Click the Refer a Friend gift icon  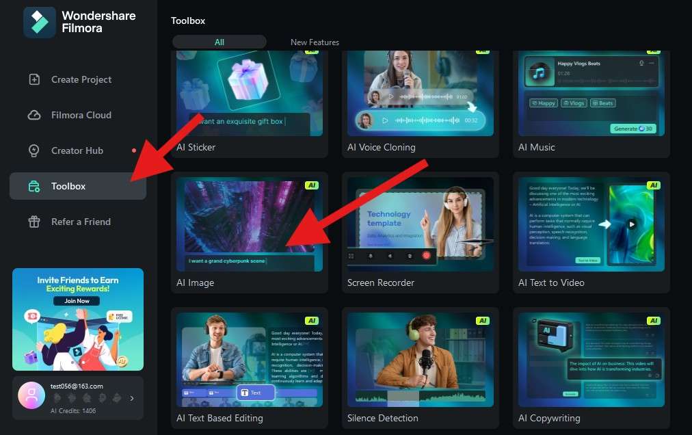[x=34, y=222]
